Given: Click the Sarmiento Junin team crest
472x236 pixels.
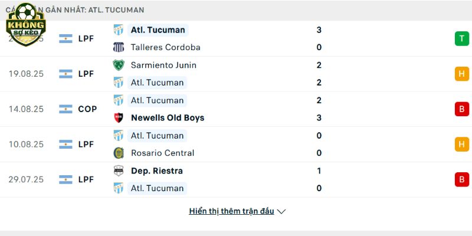Looking at the screenshot, I should click(119, 65).
